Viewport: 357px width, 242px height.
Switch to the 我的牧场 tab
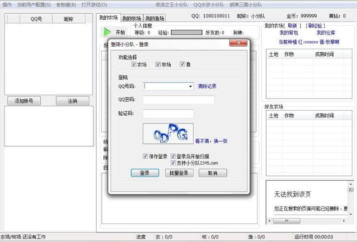point(132,18)
